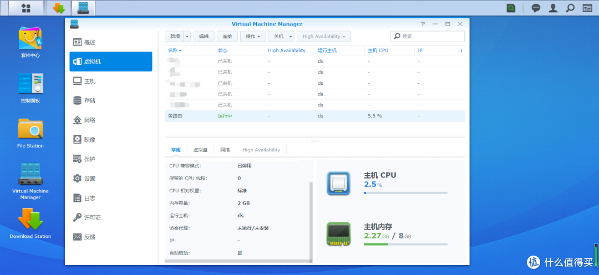The height and width of the screenshot is (275, 599).
Task: Open 设置 section in the sidebar
Action: coord(111,179)
